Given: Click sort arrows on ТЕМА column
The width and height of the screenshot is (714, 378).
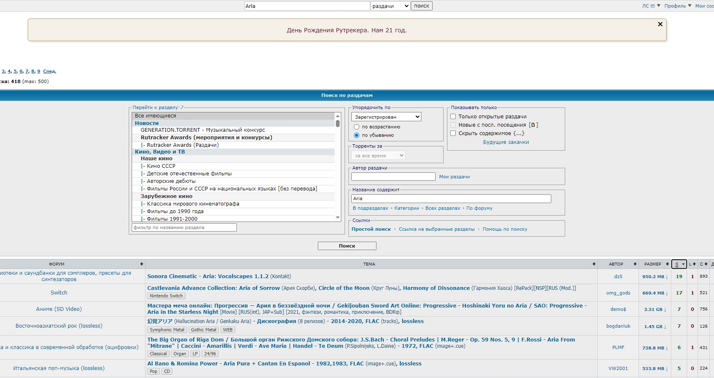Looking at the screenshot, I should 594,264.
